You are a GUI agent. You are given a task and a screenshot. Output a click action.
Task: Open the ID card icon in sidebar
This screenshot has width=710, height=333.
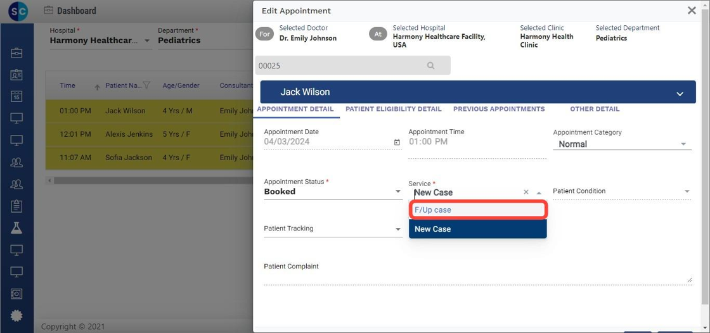tap(16, 75)
